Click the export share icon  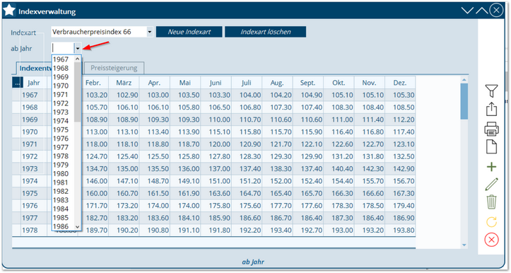click(x=491, y=109)
